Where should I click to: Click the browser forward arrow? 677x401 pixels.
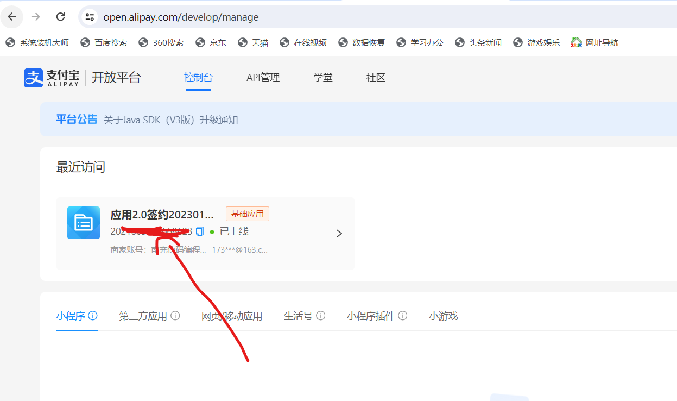(36, 17)
